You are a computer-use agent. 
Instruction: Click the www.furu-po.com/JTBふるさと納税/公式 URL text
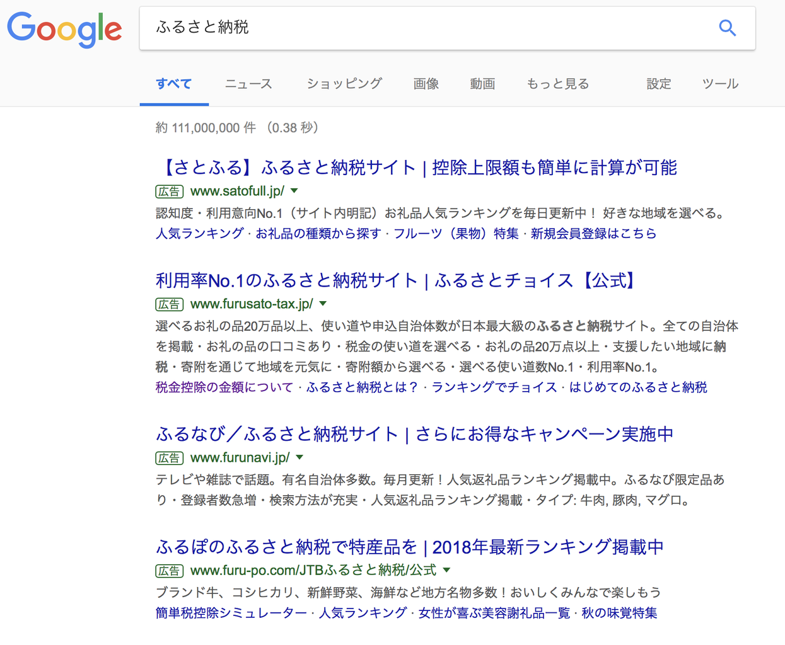[x=313, y=570]
